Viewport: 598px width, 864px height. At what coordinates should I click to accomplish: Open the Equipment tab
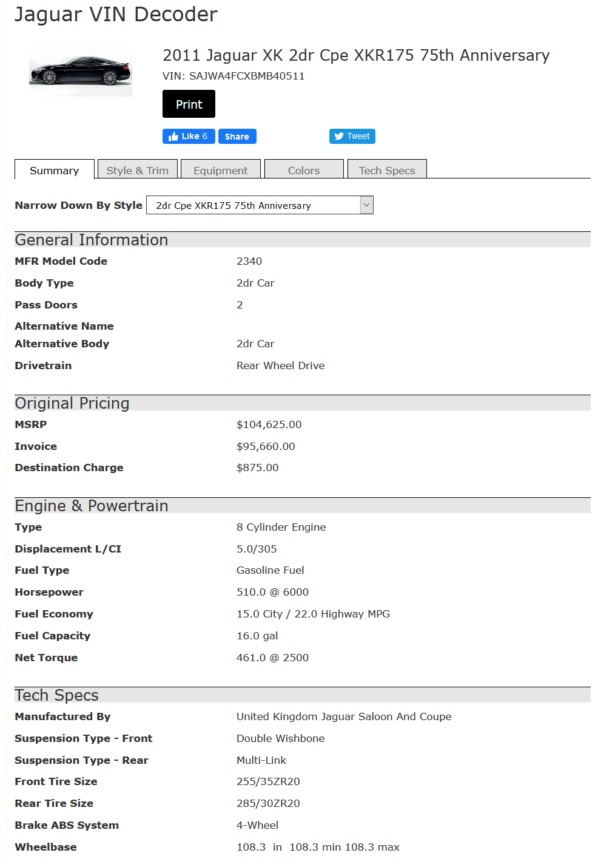(x=221, y=170)
